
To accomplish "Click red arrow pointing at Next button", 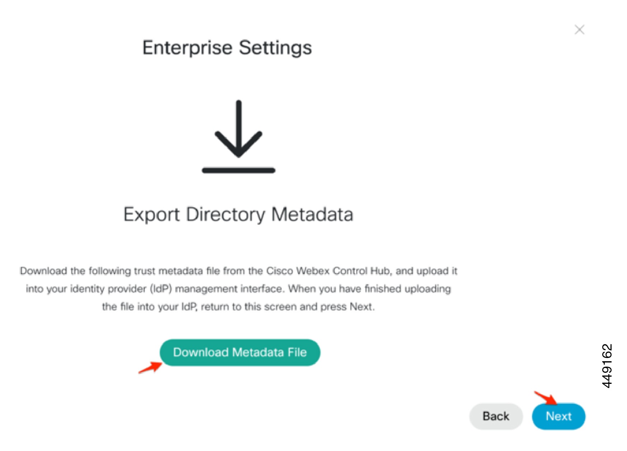I will click(x=545, y=397).
